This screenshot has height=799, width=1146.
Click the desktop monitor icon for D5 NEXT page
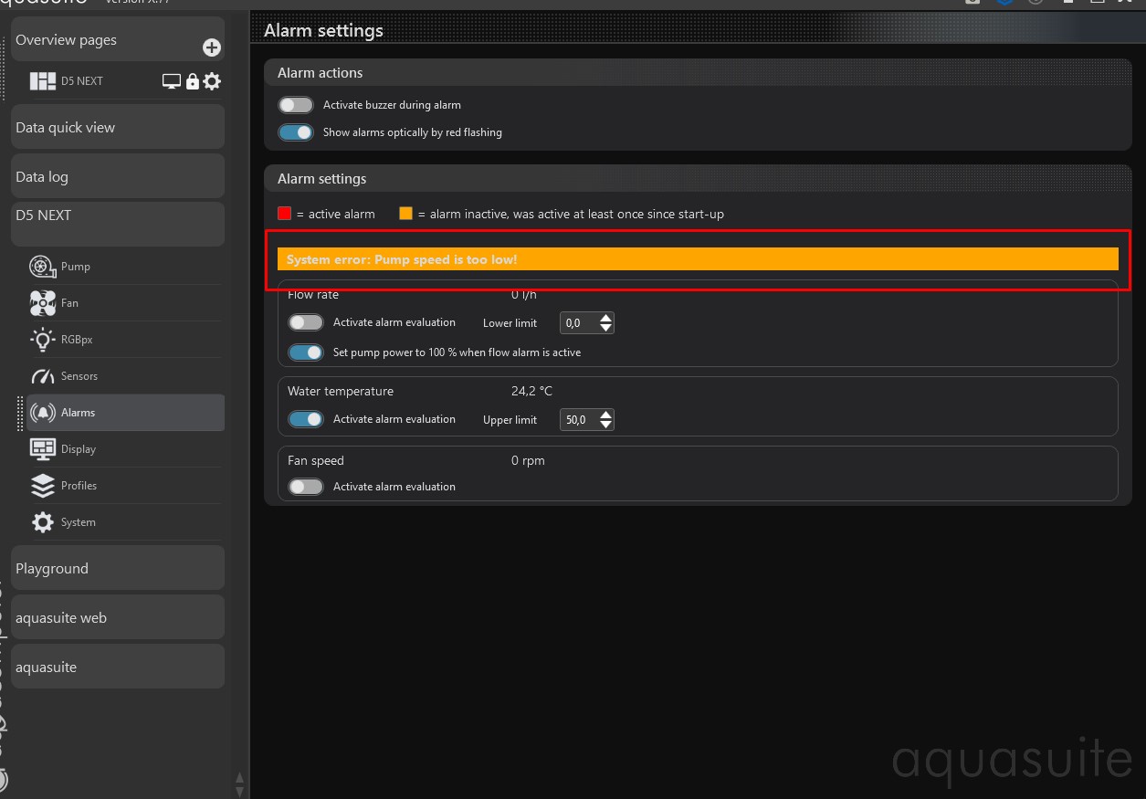coord(171,81)
